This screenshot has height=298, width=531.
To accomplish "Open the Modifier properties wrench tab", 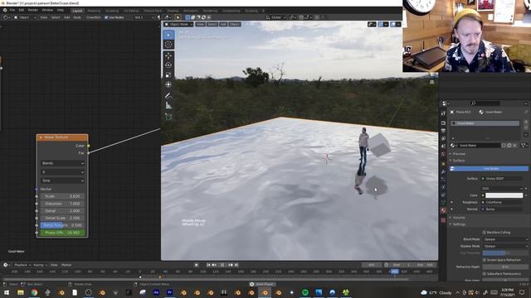I will pos(443,171).
